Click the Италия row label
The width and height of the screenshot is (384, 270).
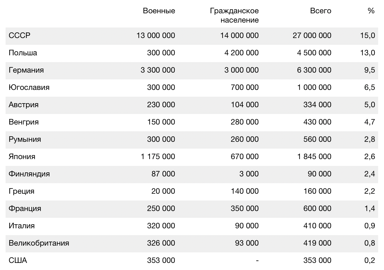pyautogui.click(x=22, y=226)
